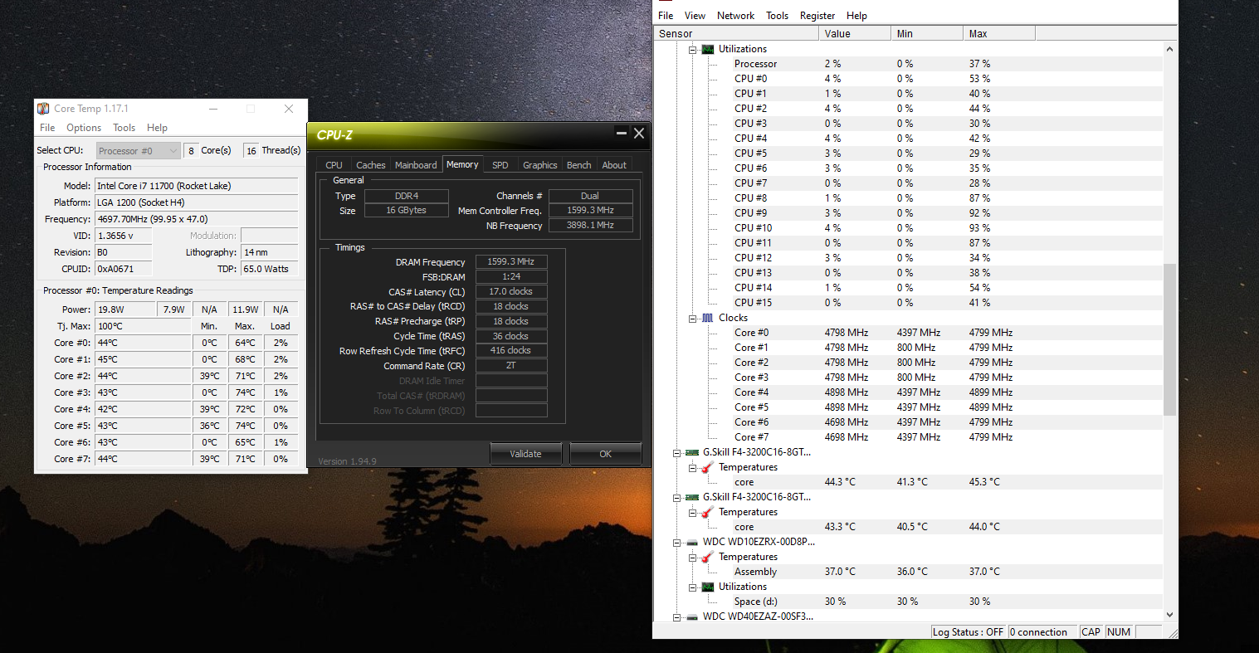This screenshot has width=1259, height=653.
Task: Open the SPD tab in CPU-Z
Action: (500, 165)
